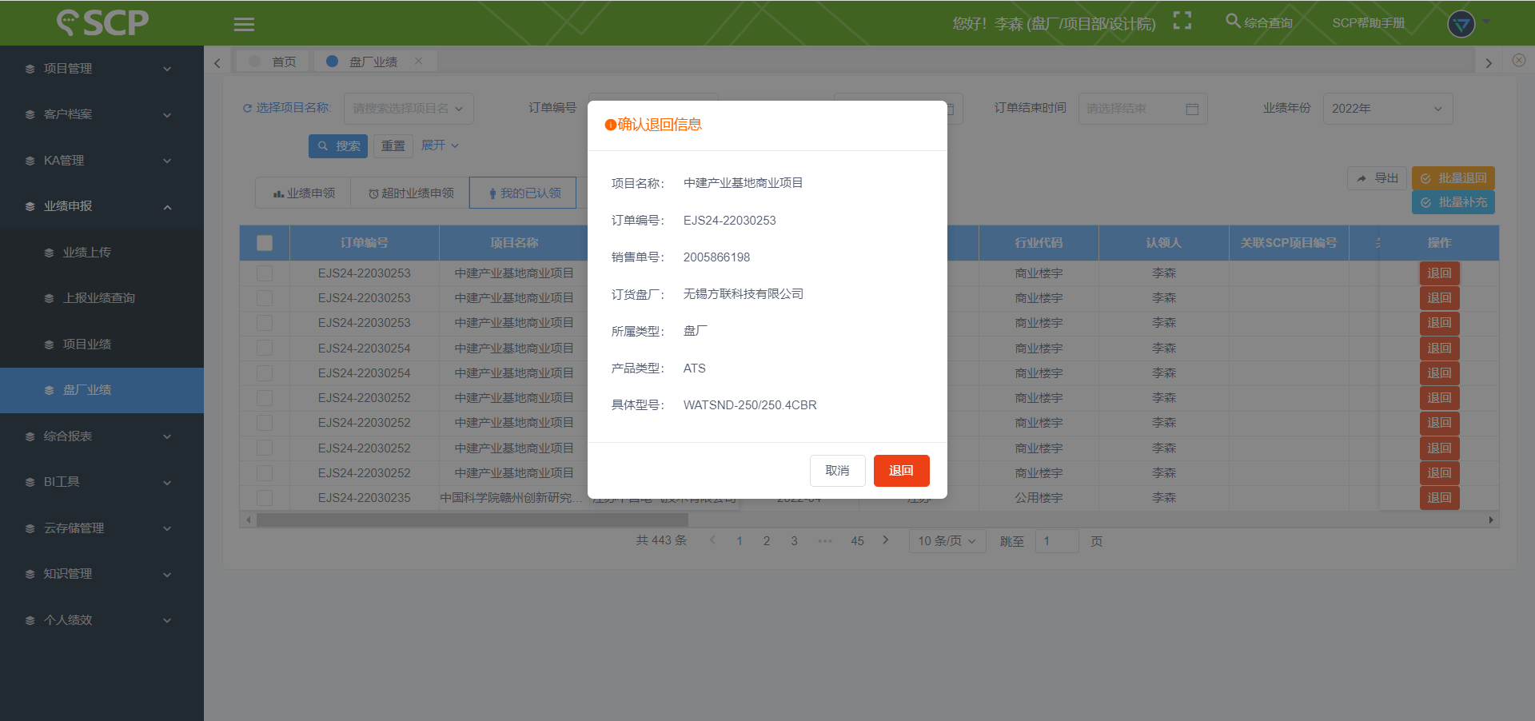The width and height of the screenshot is (1535, 721).
Task: Click the SCP logo
Action: 102,22
